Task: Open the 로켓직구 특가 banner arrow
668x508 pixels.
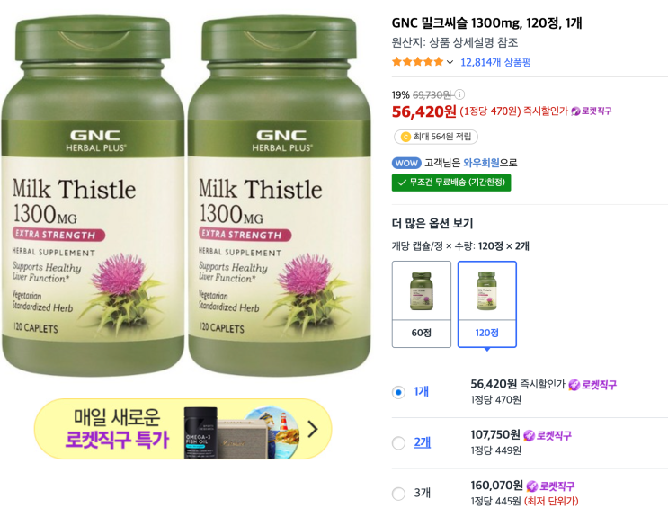Action: point(313,429)
